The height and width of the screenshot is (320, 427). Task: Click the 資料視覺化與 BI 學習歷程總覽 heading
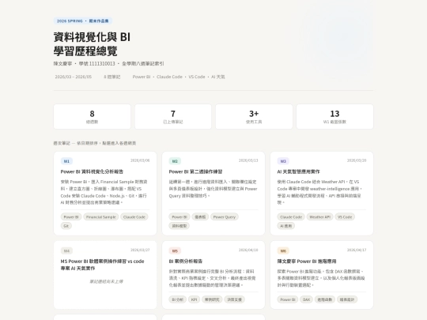tap(92, 43)
